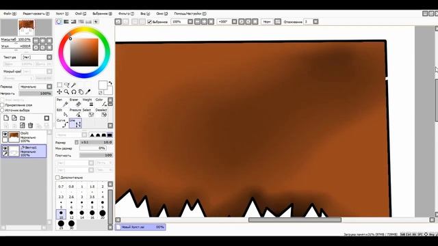The width and height of the screenshot is (438, 246).
Task: Select the Color vector tool
Action: click(101, 102)
